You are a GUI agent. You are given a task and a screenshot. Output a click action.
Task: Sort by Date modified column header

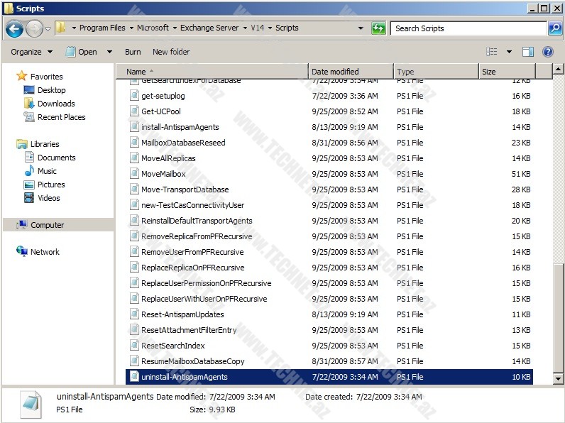335,72
